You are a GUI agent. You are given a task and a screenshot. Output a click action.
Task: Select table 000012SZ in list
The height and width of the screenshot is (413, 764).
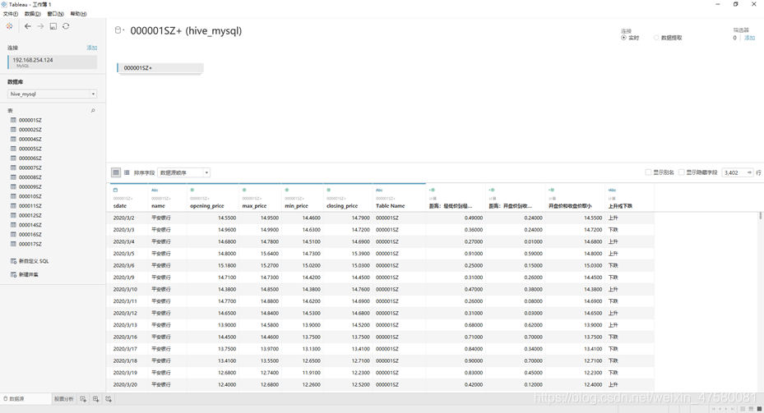coord(30,215)
